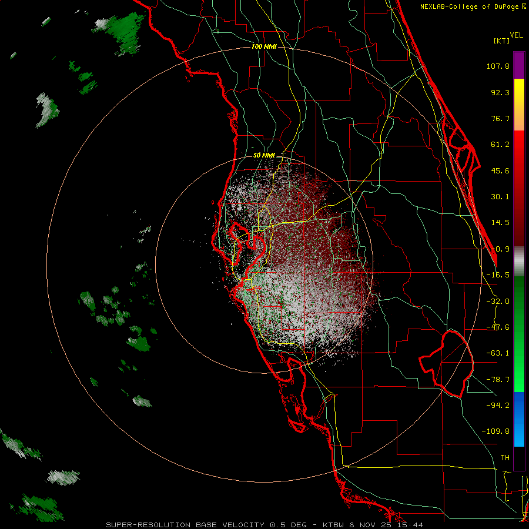The width and height of the screenshot is (529, 529).
Task: Click the Super-Resolution Base Velocity caption
Action: (264, 525)
